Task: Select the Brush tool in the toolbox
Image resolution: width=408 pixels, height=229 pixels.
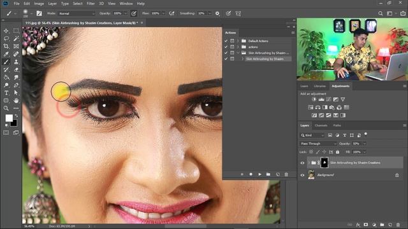Action: [6, 62]
